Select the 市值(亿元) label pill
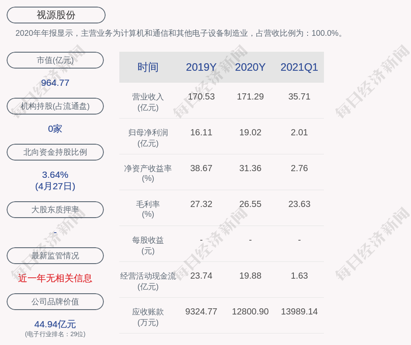This screenshot has width=411, height=345. [x=55, y=60]
